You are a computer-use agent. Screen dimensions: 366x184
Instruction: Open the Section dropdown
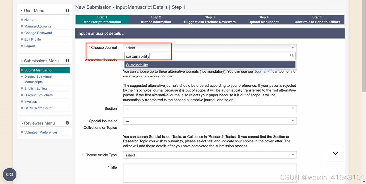tap(210, 109)
